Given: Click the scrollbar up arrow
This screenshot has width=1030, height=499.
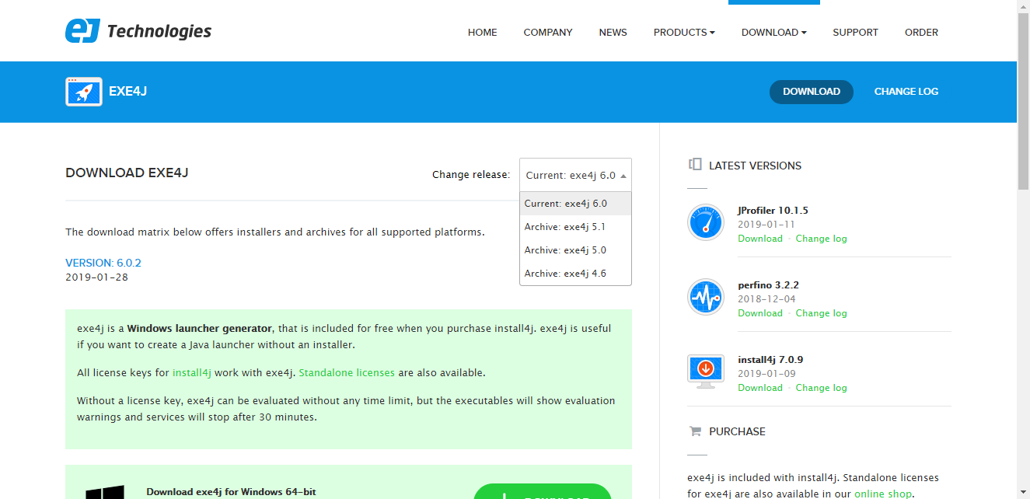Looking at the screenshot, I should [1023, 6].
